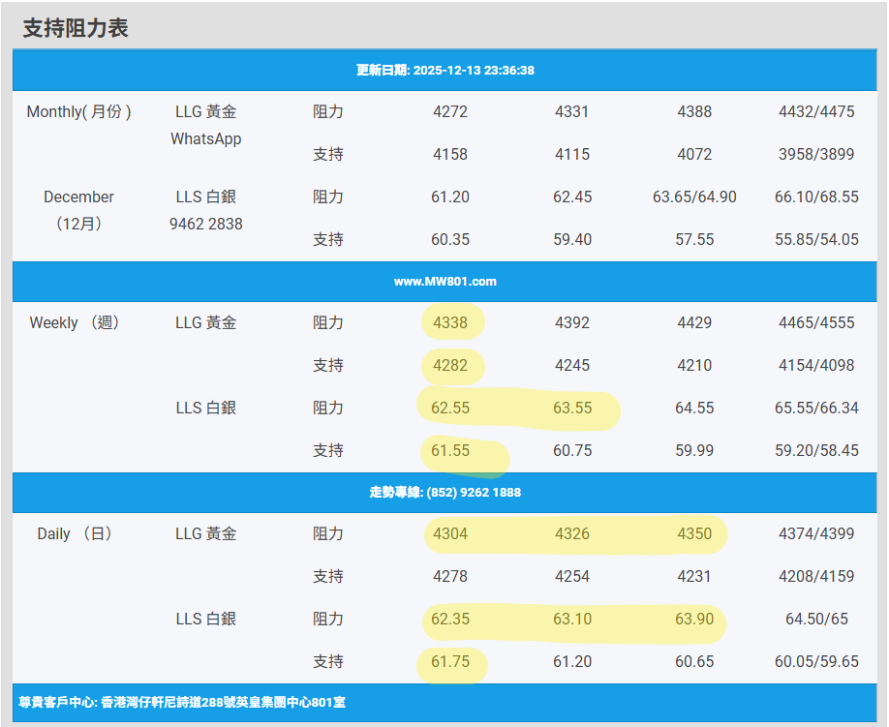Viewport: 889px width, 727px height.
Task: Click the 支持阻力表 page heading
Action: 76,28
